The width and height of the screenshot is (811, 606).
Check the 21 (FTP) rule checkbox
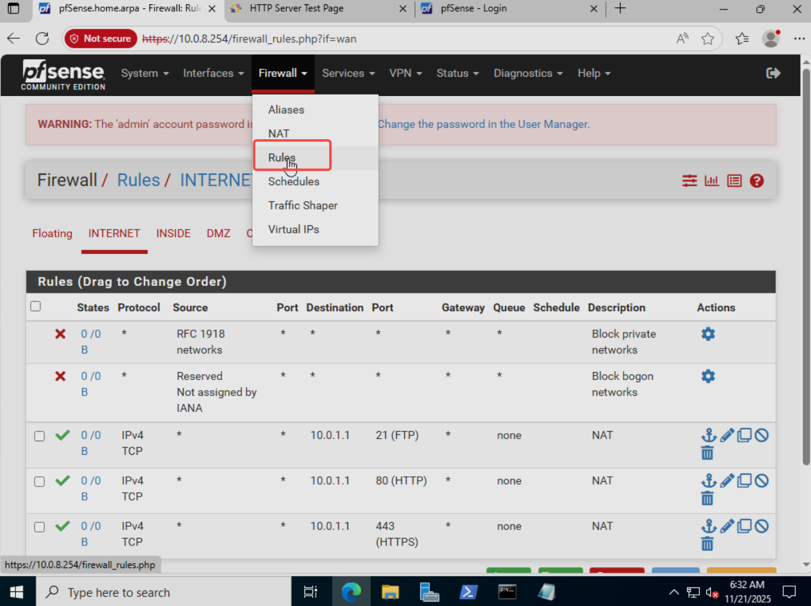tap(40, 436)
